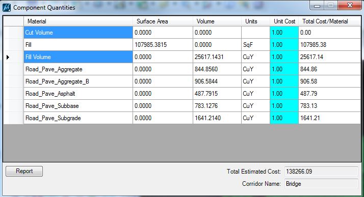Viewport: 364px width, 197px height.
Task: Click the Total Cost/Material column header
Action: (x=329, y=21)
